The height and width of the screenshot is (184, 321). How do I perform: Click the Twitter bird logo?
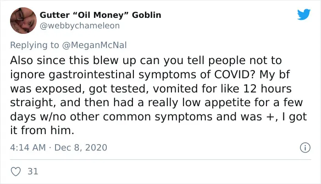pyautogui.click(x=304, y=14)
